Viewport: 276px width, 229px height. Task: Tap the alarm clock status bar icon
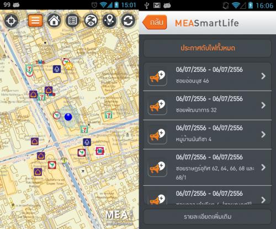pyautogui.click(x=94, y=5)
